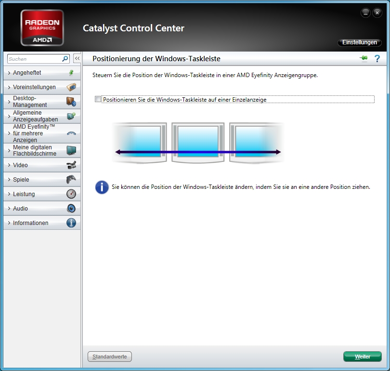Image resolution: width=390 pixels, height=371 pixels.
Task: Click the Radeon Graphics AMD logo
Action: pyautogui.click(x=42, y=27)
